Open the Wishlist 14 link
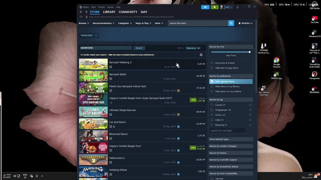 pos(245,23)
